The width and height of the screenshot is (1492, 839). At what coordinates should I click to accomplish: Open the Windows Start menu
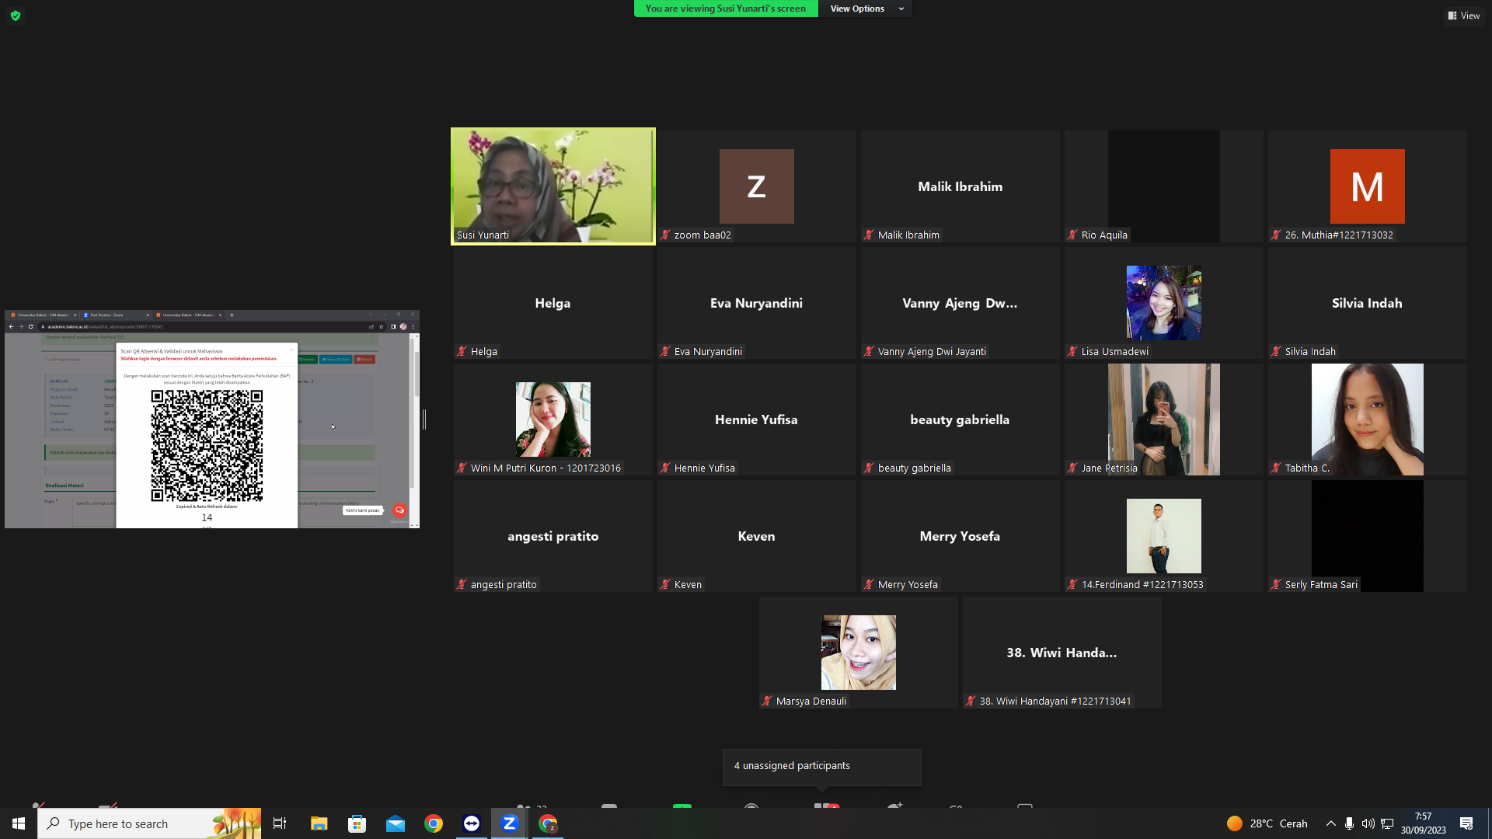[19, 823]
